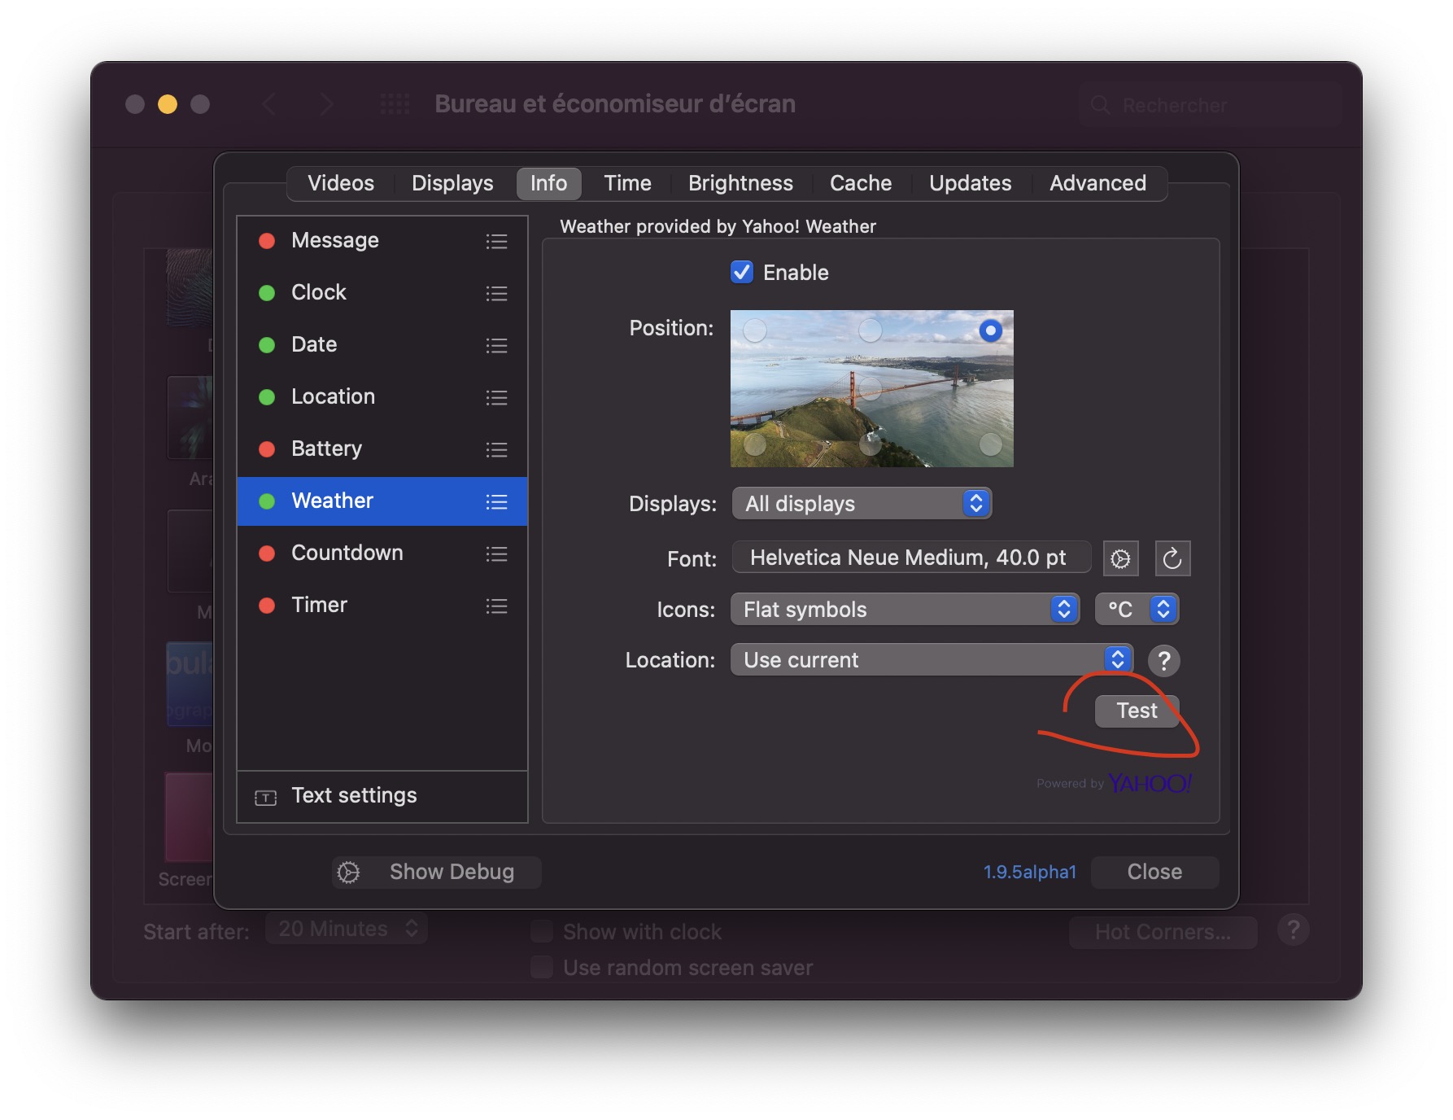Select Location in the info list

click(x=382, y=397)
